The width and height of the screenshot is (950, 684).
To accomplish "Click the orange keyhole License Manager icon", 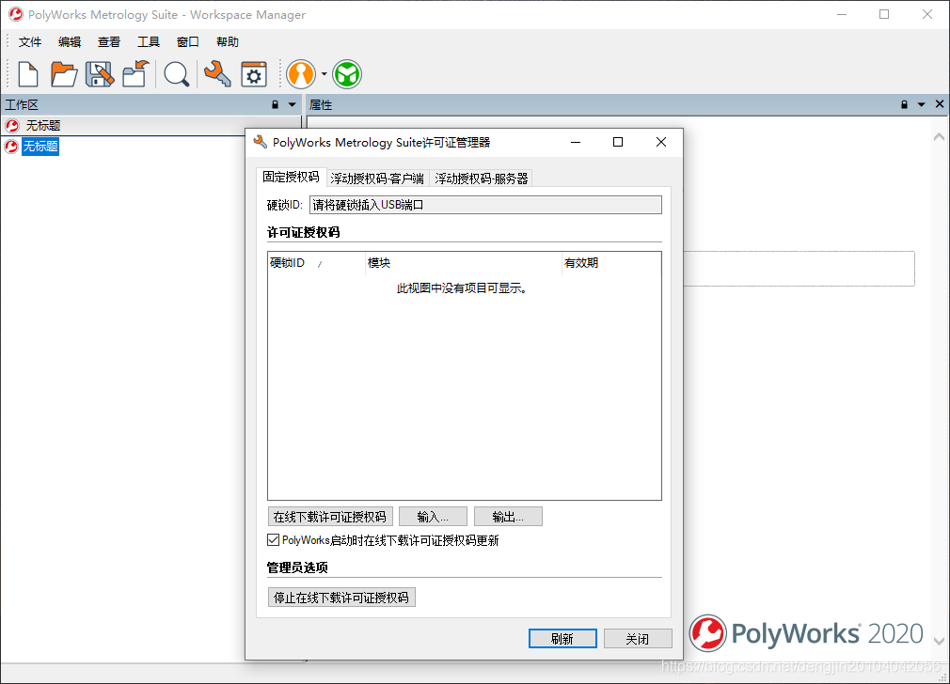I will click(299, 73).
